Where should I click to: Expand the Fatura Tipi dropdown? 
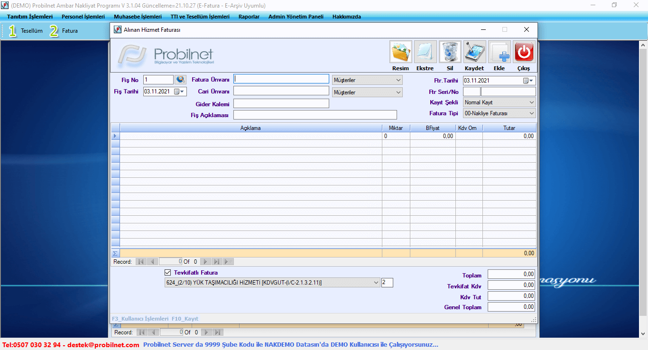point(531,113)
